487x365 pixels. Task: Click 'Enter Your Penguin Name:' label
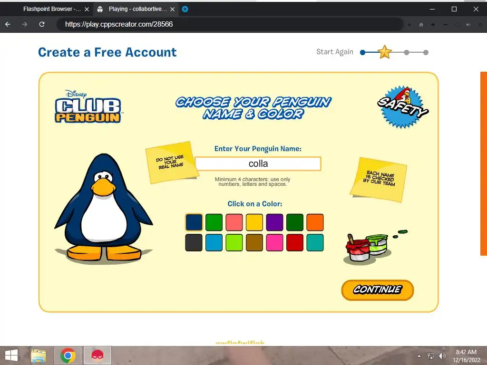click(x=258, y=149)
